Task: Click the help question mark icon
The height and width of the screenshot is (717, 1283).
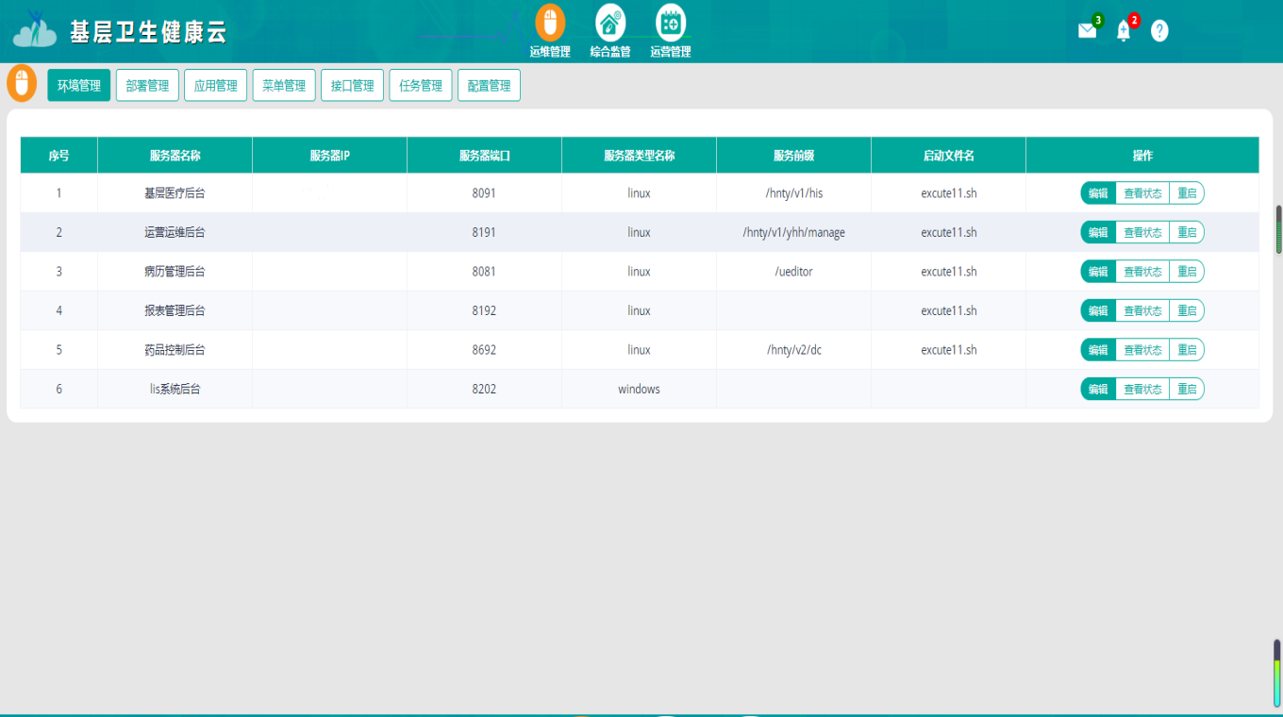Action: pos(1159,30)
